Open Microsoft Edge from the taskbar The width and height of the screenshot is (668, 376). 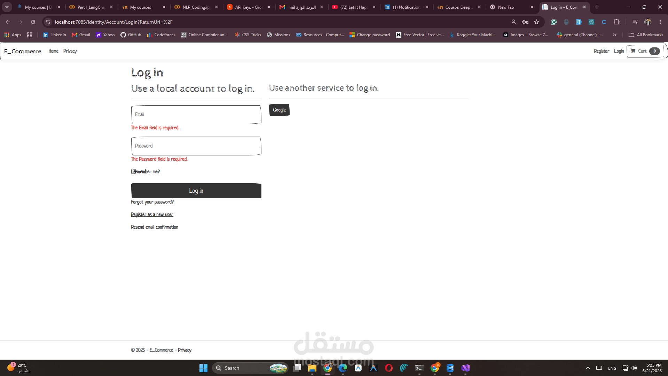click(x=343, y=368)
